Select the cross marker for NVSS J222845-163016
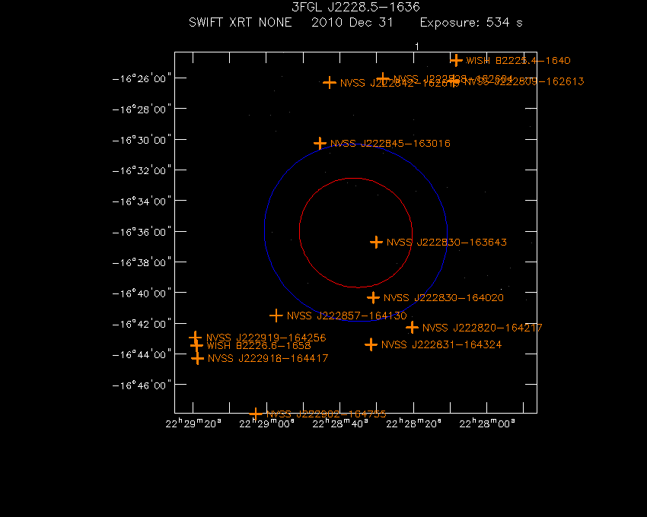Image resolution: width=647 pixels, height=517 pixels. [x=320, y=143]
